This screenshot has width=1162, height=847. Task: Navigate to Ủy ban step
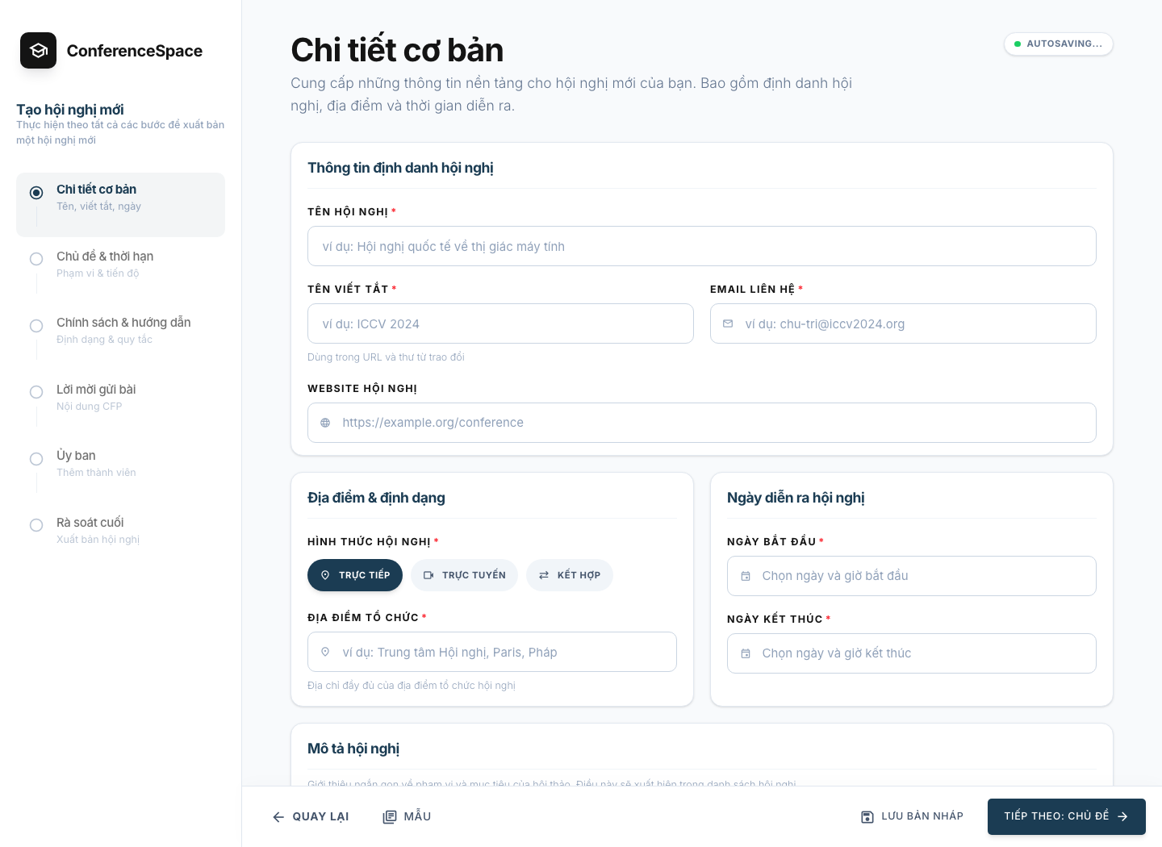tap(120, 470)
